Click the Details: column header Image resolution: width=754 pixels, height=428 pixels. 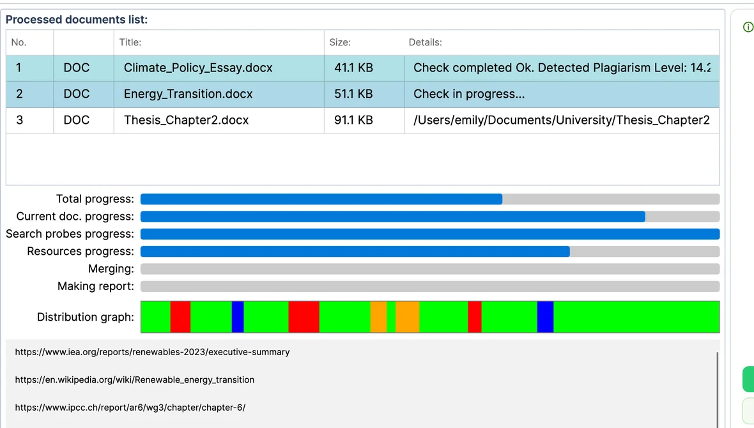point(562,42)
